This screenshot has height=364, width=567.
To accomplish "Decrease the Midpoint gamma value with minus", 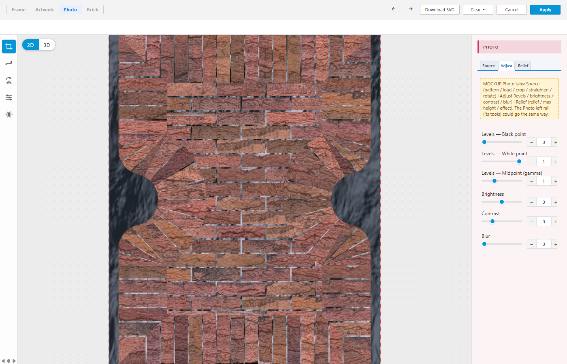I will (532, 181).
